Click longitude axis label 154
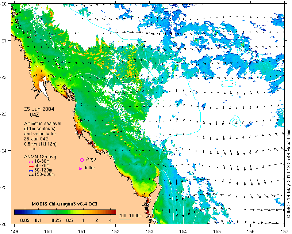The image size is (292, 234). [x=183, y=231]
